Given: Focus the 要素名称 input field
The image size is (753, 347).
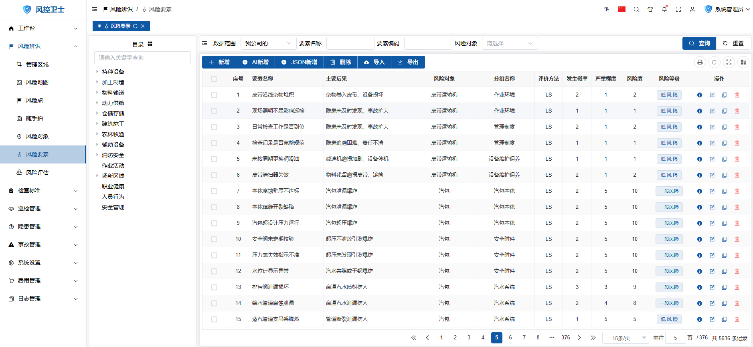Looking at the screenshot, I should [x=350, y=43].
